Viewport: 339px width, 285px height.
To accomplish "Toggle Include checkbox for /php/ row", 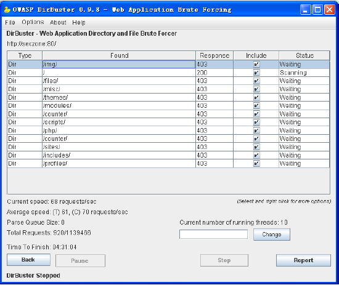I will [x=256, y=130].
